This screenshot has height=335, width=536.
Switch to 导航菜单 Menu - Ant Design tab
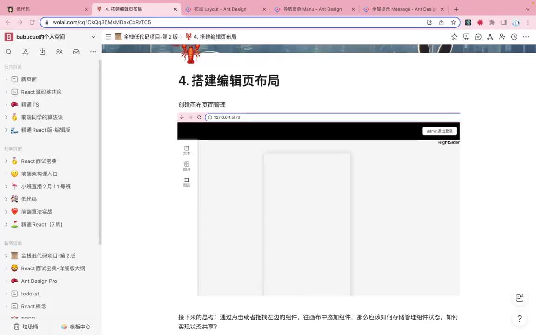pyautogui.click(x=315, y=9)
